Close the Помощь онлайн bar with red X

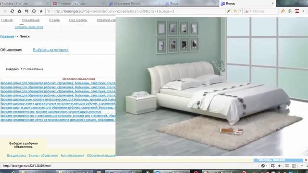(x=306, y=160)
